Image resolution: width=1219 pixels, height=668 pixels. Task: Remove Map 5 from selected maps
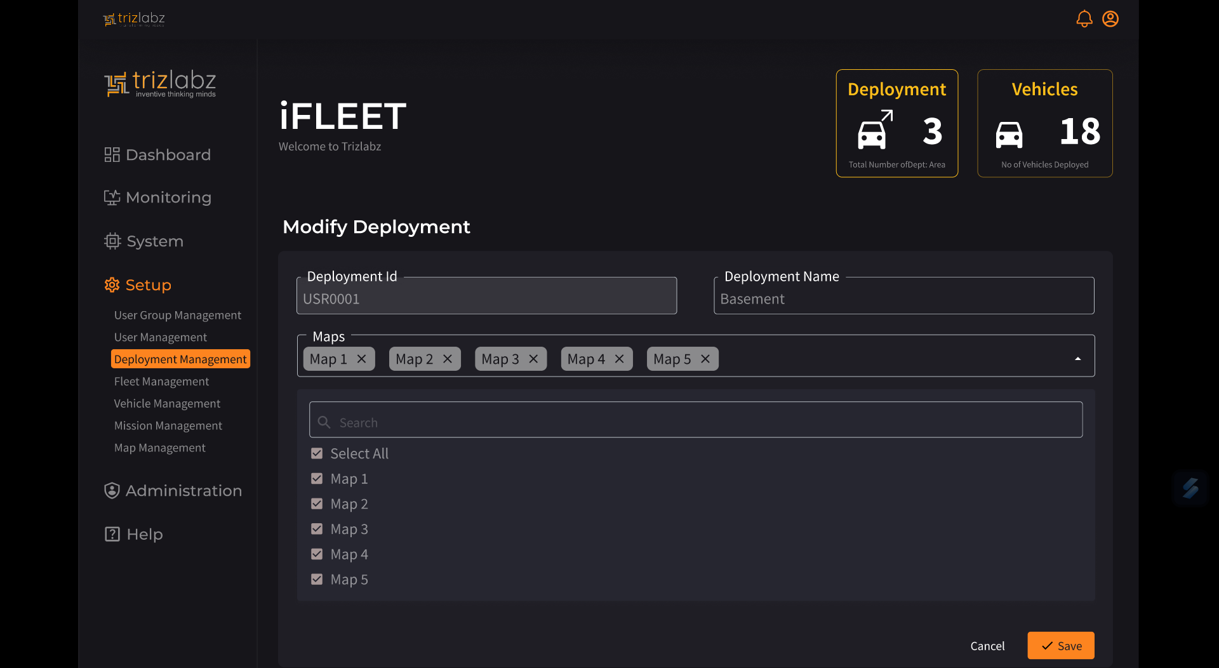click(705, 359)
